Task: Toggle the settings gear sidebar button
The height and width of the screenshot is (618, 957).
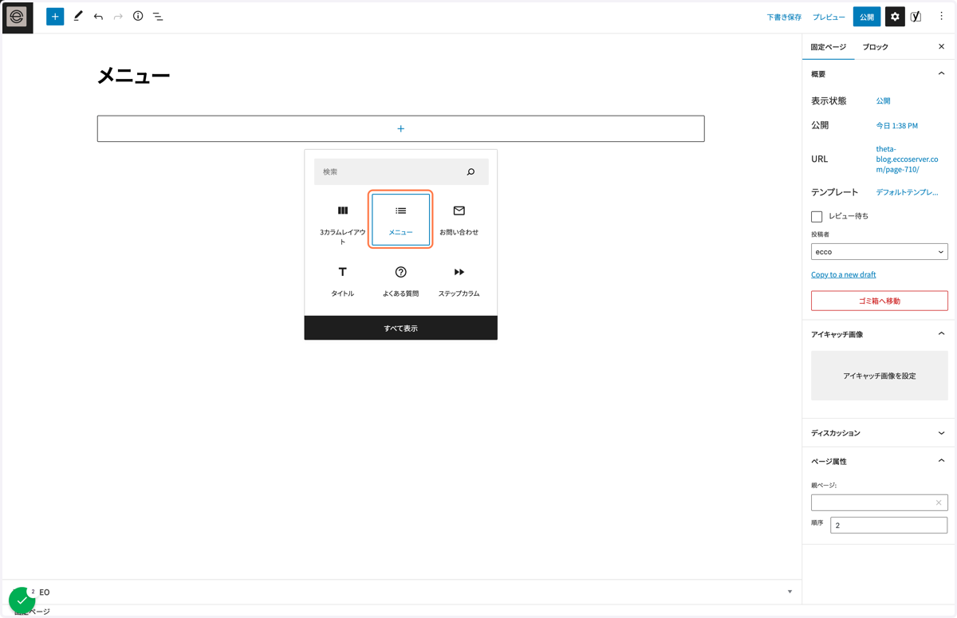Action: 895,17
